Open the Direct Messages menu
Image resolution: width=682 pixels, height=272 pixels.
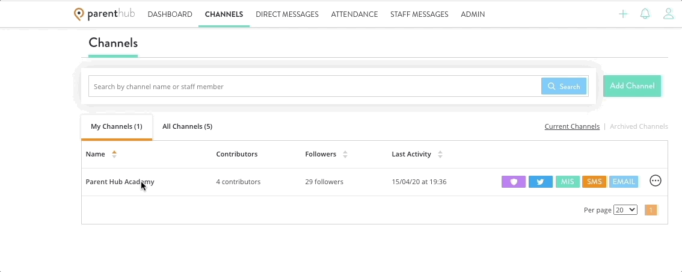tap(287, 14)
